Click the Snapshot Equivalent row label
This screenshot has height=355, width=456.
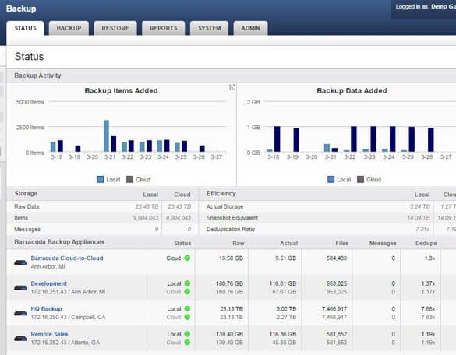[x=232, y=218]
